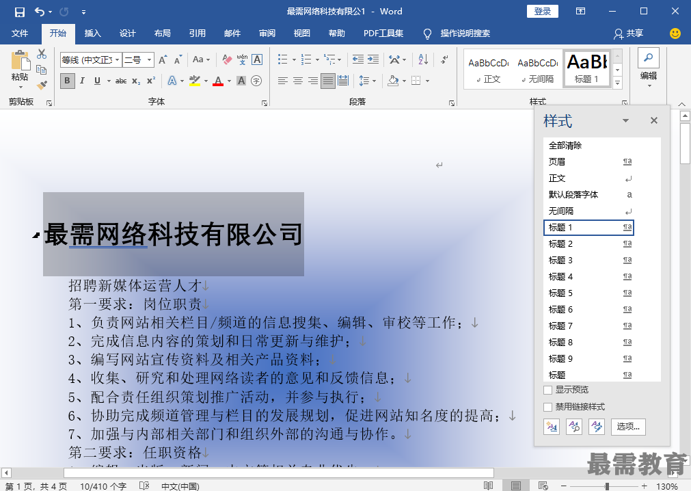
Task: Open the font name dropdown
Action: [118, 59]
